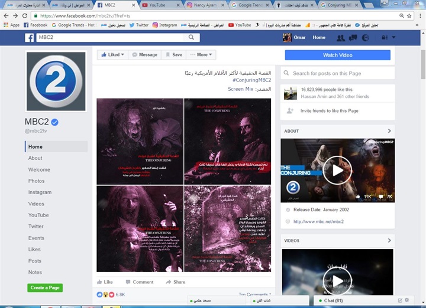Image resolution: width=426 pixels, height=308 pixels.
Task: Like the Conjuring post
Action: point(105,282)
